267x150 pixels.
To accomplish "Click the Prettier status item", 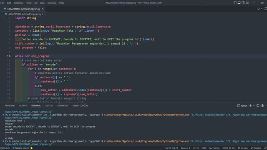I will click(x=256, y=148).
